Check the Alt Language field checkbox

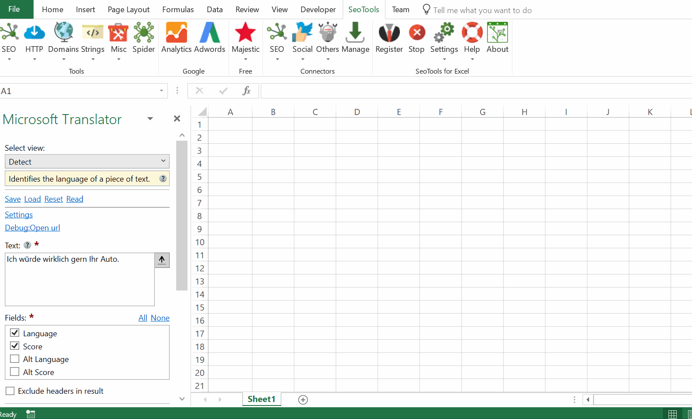coord(15,359)
